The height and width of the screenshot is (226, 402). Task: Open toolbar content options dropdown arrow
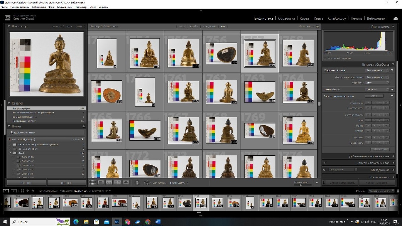(317, 182)
